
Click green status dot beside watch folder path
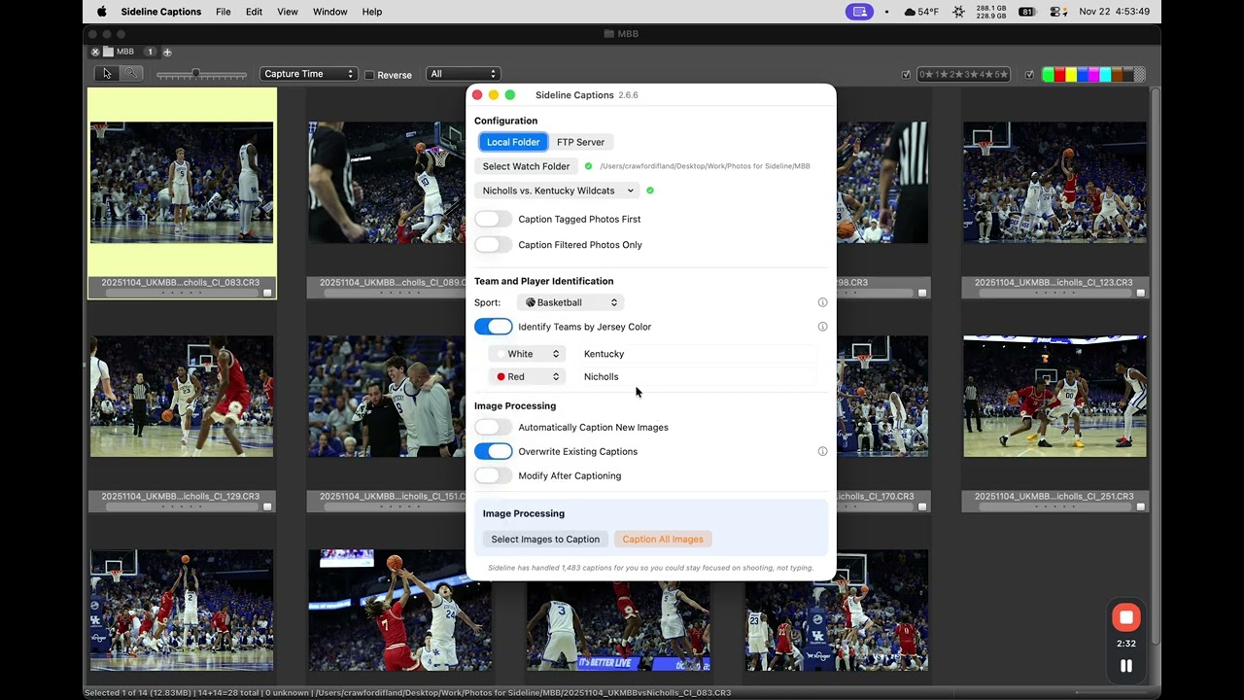click(588, 166)
